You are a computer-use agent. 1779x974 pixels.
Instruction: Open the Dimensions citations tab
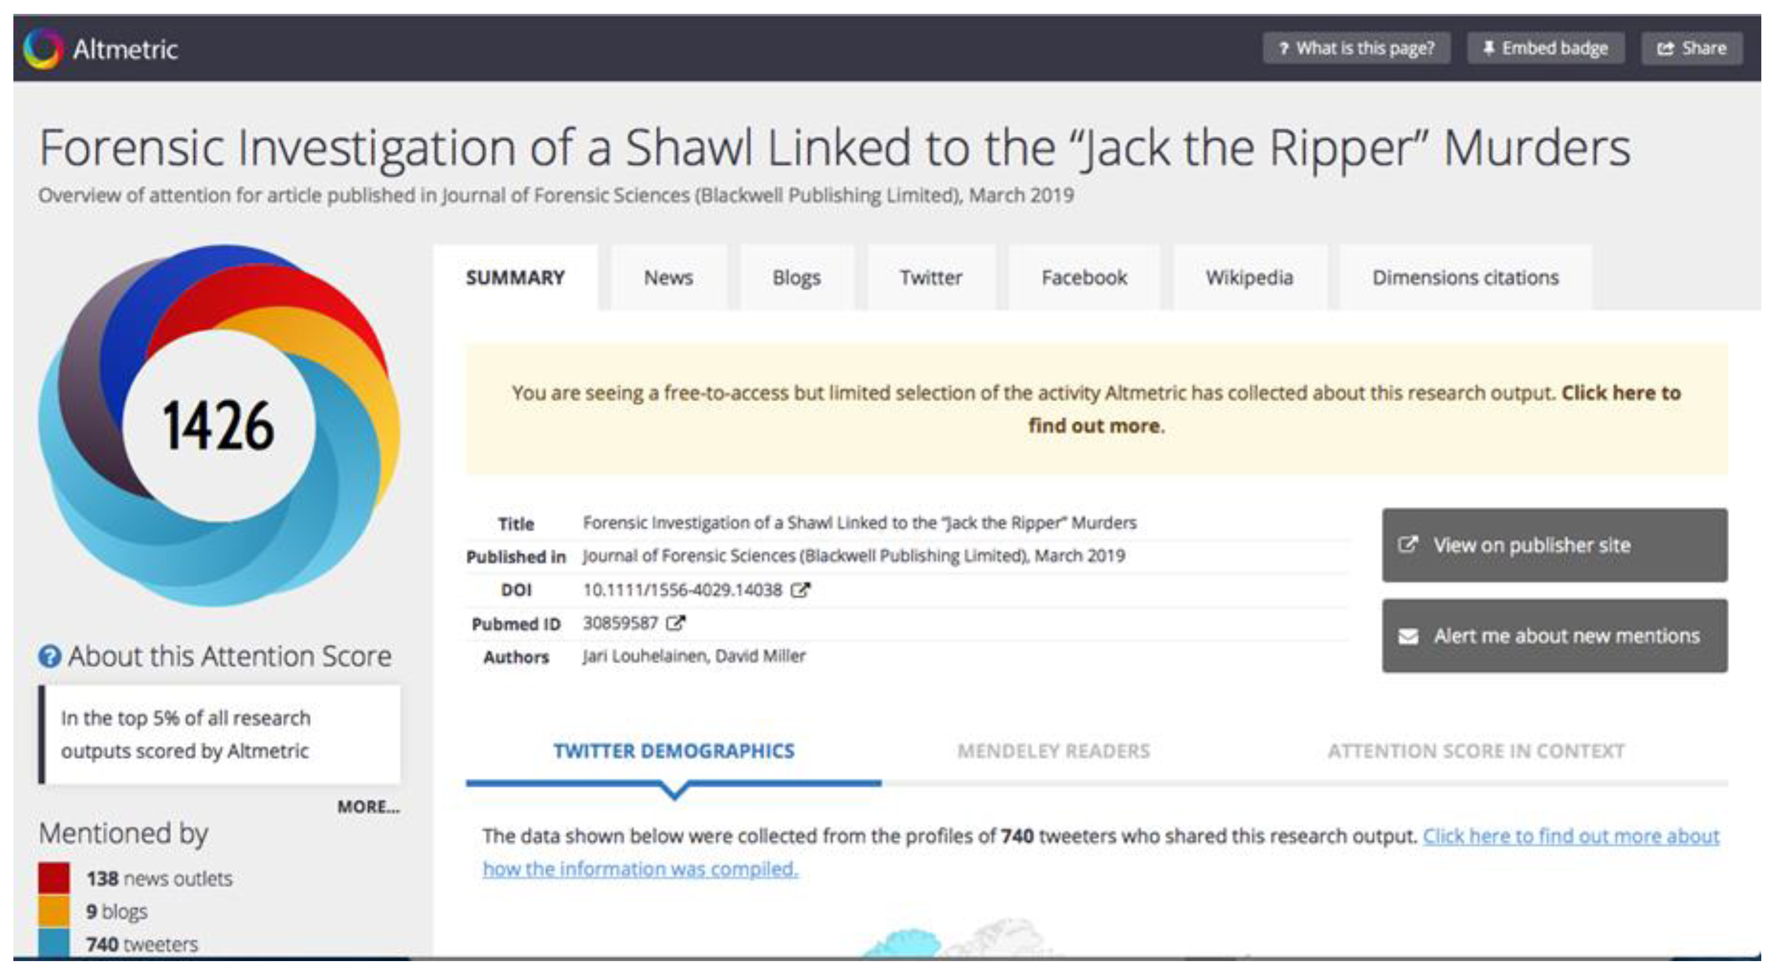point(1465,277)
